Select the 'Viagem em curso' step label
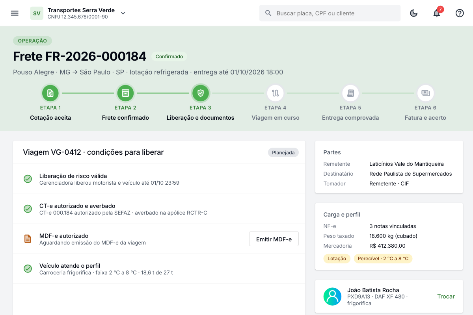Screen dimensions: 473x315 (276, 118)
